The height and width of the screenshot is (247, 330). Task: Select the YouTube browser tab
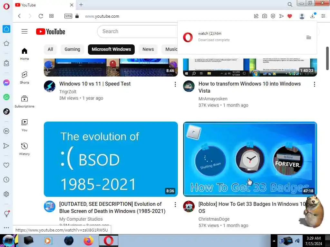tap(44, 5)
